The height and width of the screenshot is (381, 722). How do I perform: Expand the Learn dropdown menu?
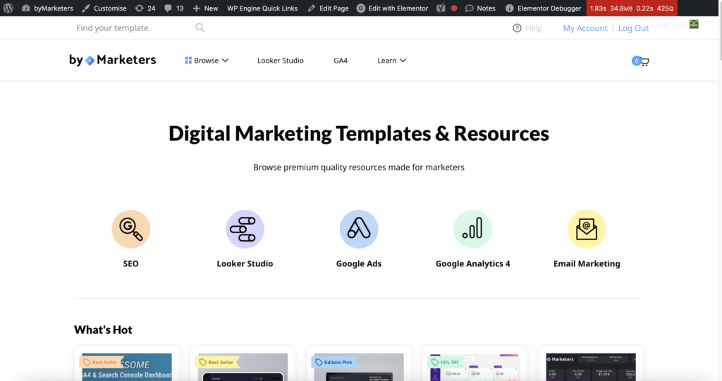pos(391,61)
